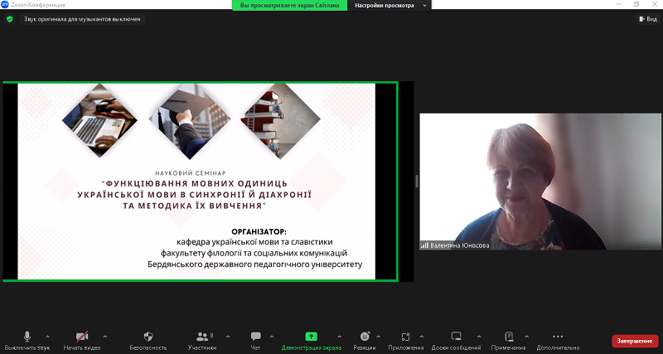Open Реакции reactions icon
The width and height of the screenshot is (663, 354).
point(365,337)
